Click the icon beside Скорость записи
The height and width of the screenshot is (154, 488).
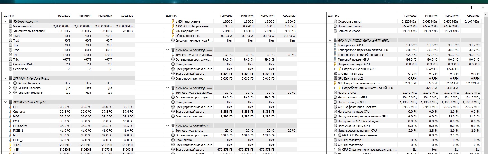point(335,21)
